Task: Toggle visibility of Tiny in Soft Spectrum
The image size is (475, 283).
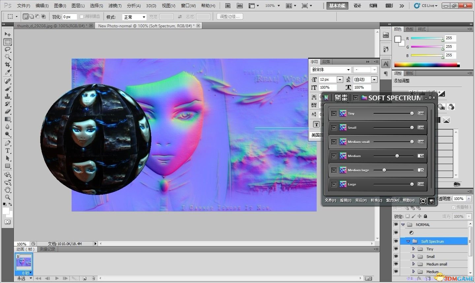Action: coord(334,113)
